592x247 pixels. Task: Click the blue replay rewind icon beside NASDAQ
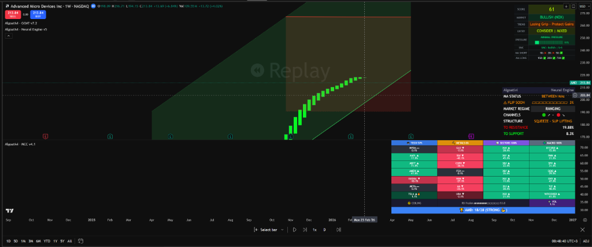[93, 6]
